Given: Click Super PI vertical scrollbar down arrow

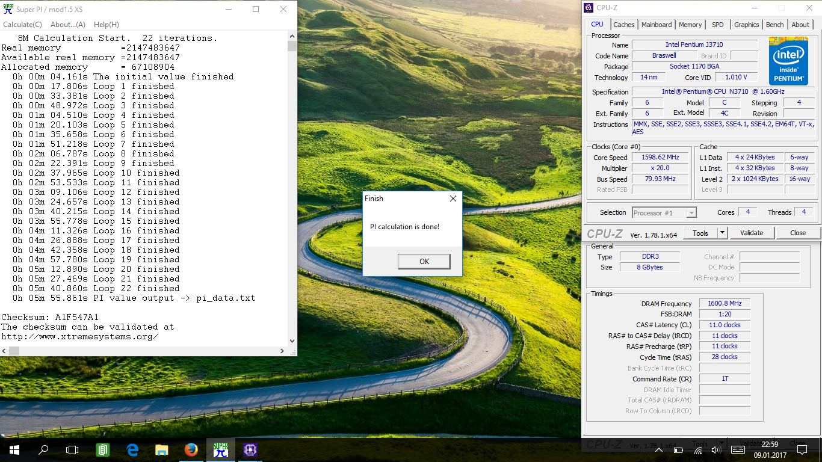Looking at the screenshot, I should pyautogui.click(x=292, y=341).
